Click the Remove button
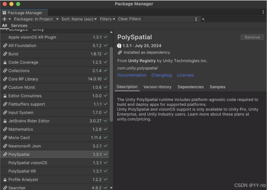The height and width of the screenshot is (190, 267). [x=252, y=37]
